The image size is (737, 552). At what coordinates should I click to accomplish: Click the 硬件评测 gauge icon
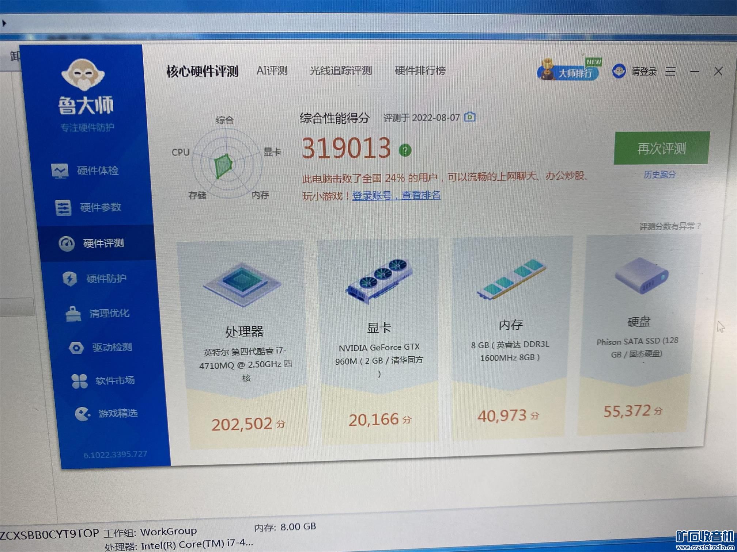pos(67,244)
